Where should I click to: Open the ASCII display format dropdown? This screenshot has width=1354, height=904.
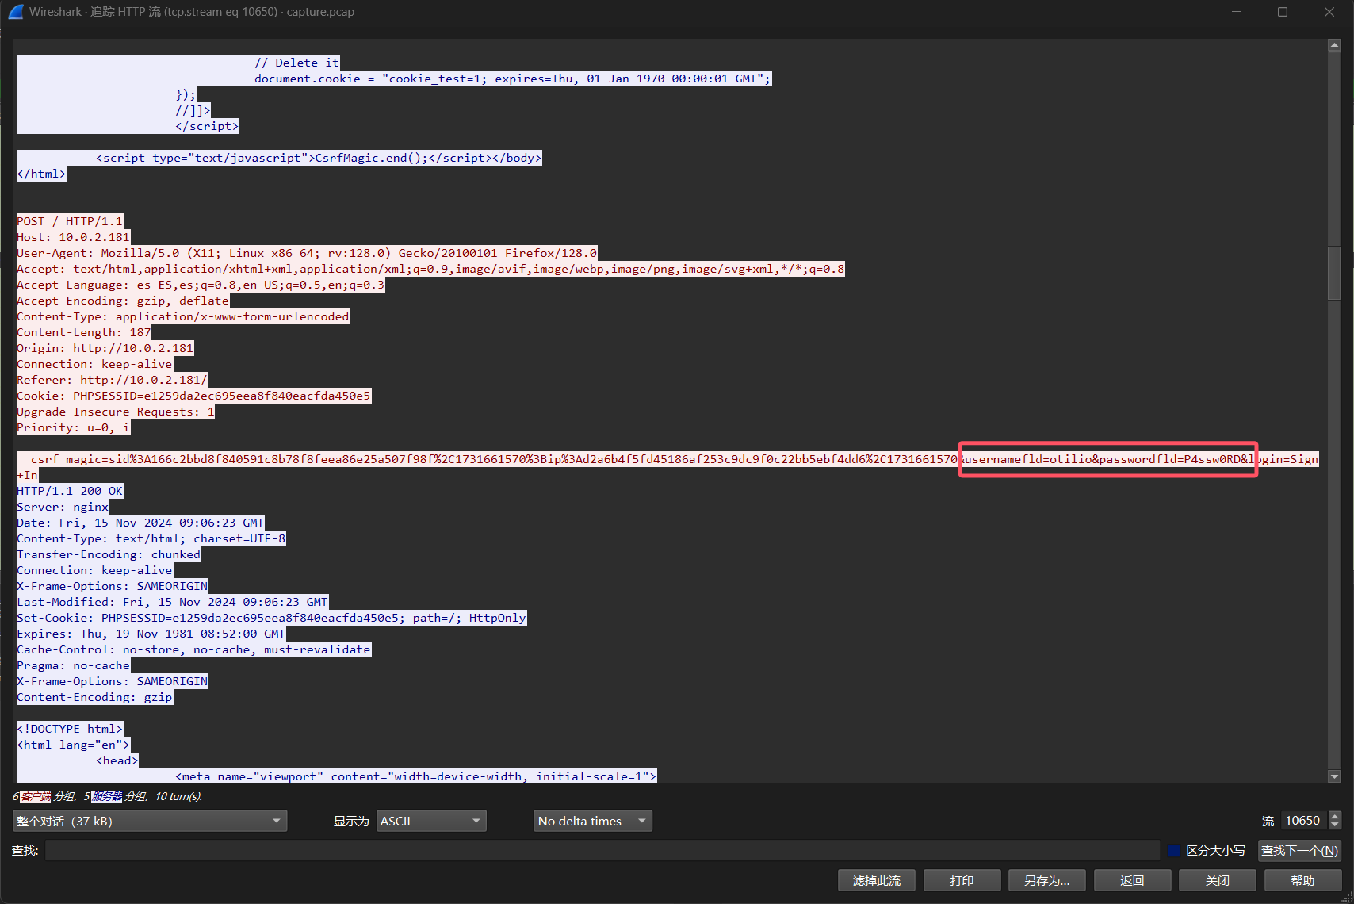click(431, 821)
